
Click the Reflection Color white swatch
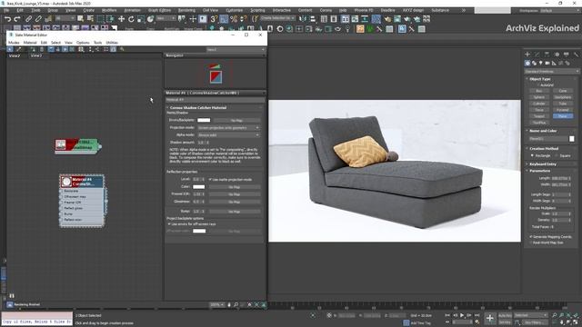[x=199, y=187]
